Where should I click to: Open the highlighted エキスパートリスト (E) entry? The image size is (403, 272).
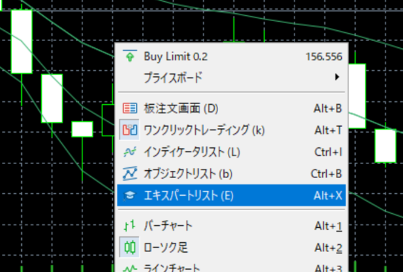tap(188, 196)
